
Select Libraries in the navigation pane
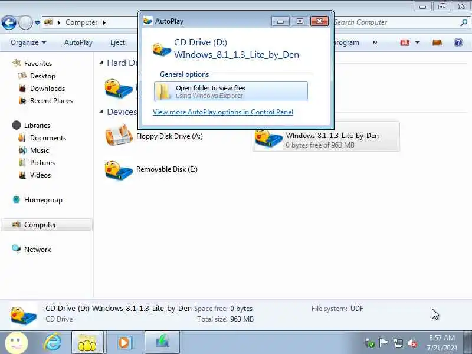(37, 125)
